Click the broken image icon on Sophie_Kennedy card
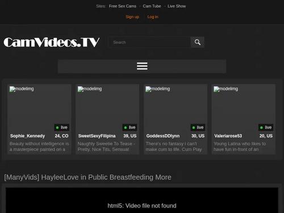This screenshot has width=284, height=213. (x=12, y=89)
